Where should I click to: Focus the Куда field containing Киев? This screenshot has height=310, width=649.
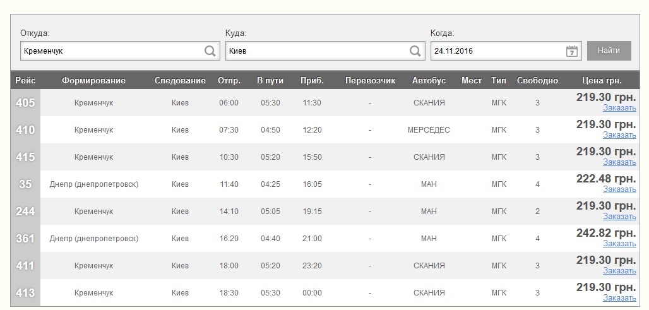pos(316,51)
